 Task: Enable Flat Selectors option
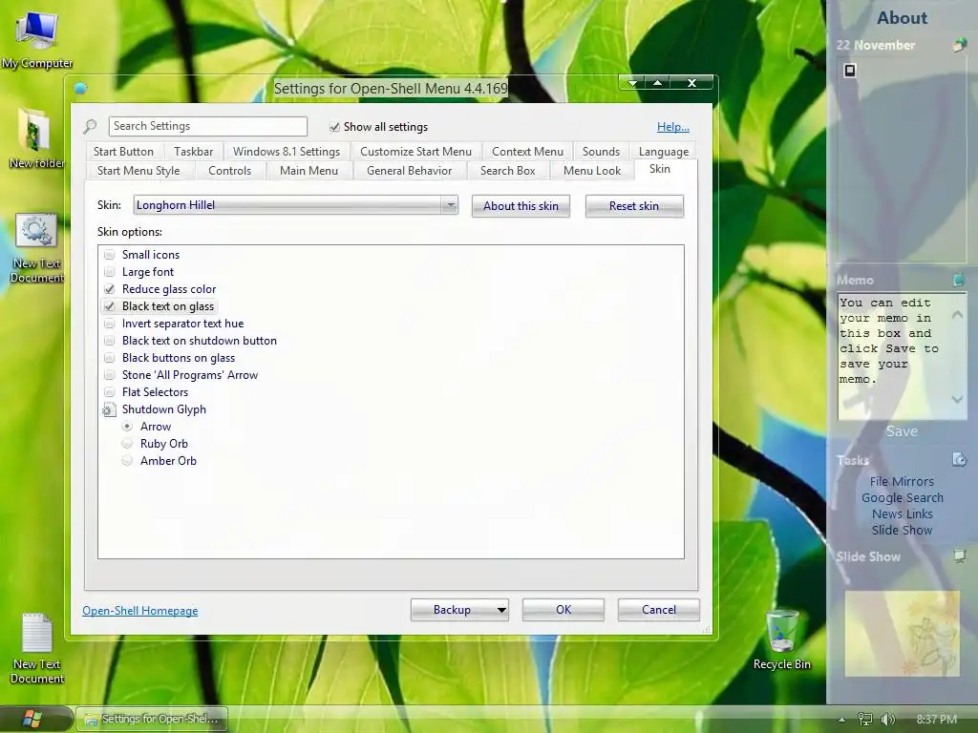(109, 392)
